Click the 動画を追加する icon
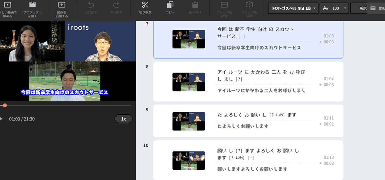The height and width of the screenshot is (180, 385). point(62,5)
